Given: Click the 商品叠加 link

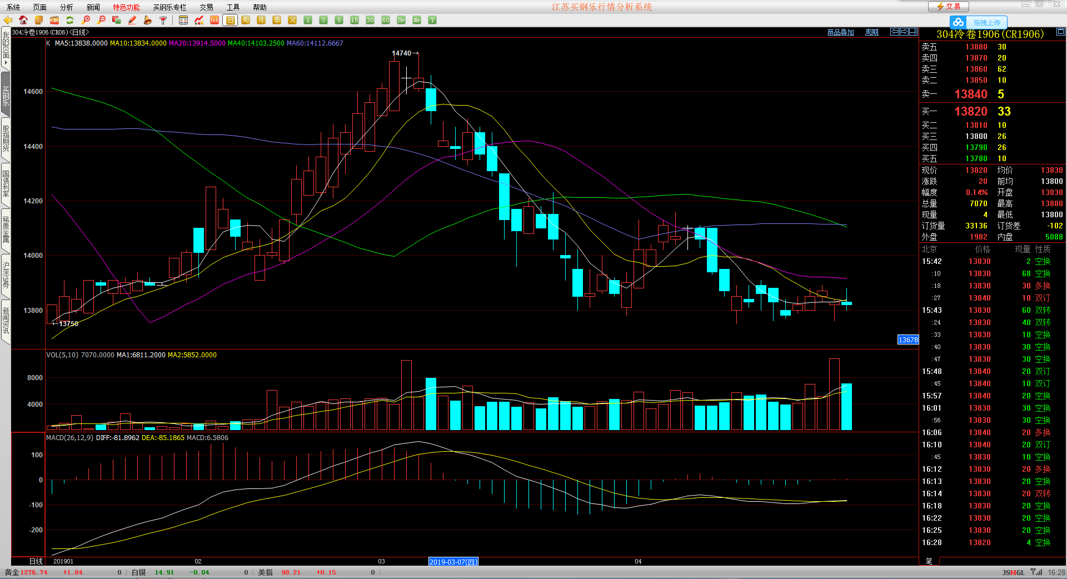Looking at the screenshot, I should pyautogui.click(x=840, y=32).
